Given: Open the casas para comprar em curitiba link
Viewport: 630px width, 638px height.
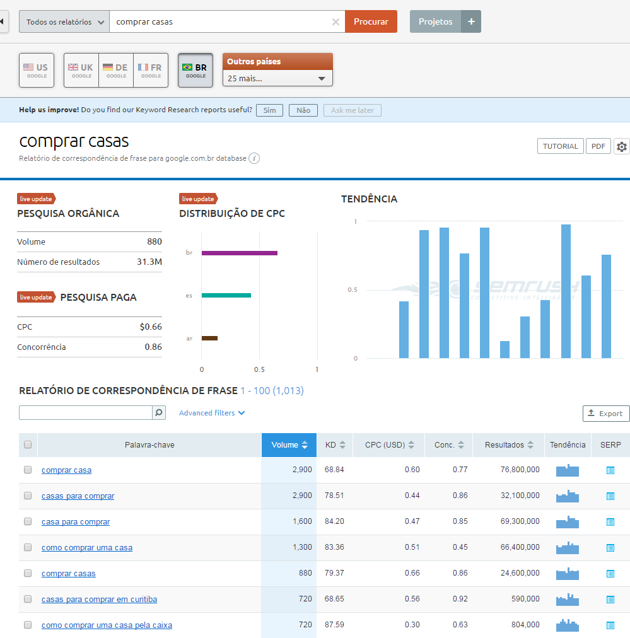Looking at the screenshot, I should point(99,600).
